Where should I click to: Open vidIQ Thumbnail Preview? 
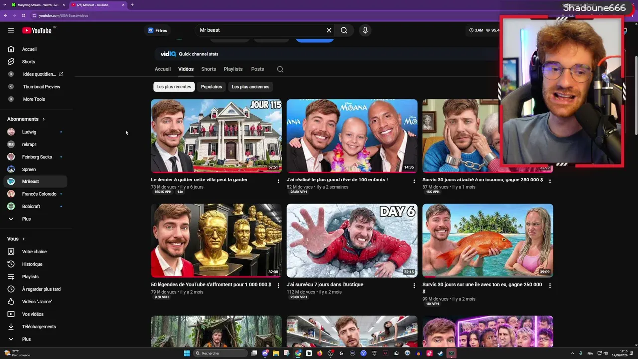36,87
